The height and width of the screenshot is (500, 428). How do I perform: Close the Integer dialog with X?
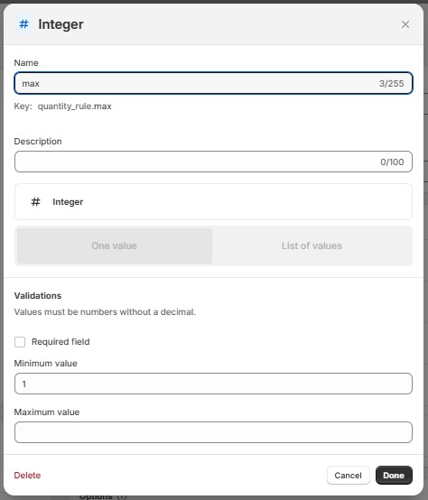tap(405, 24)
